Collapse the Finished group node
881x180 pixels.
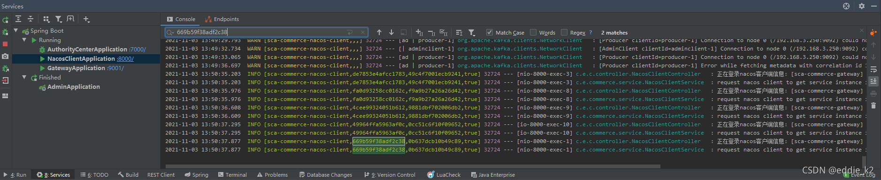click(24, 77)
